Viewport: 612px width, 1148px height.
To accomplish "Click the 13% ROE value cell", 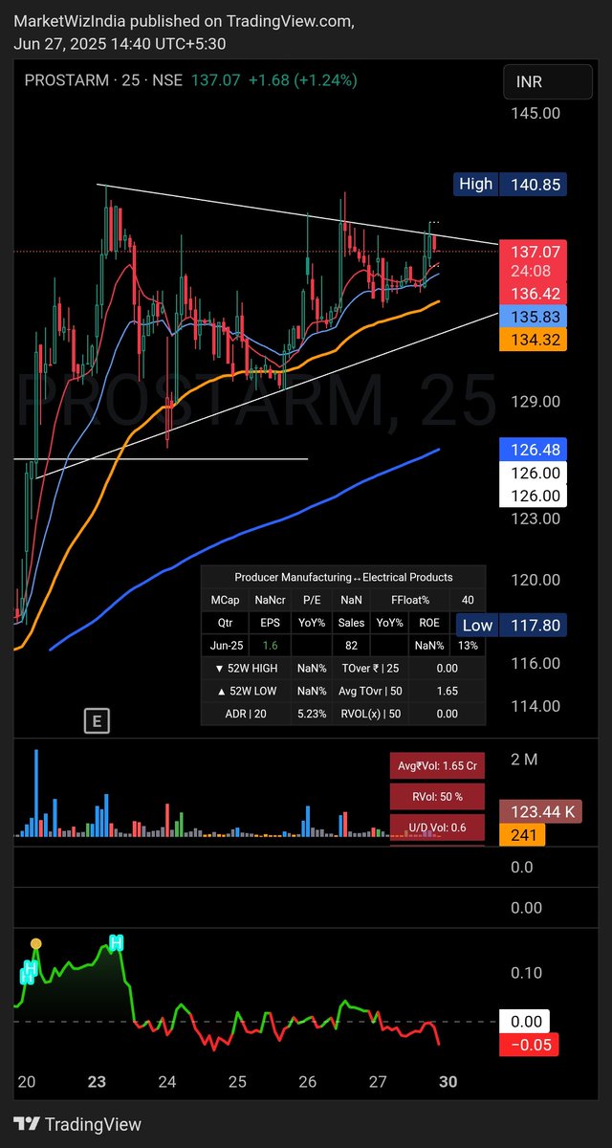I will coord(468,646).
